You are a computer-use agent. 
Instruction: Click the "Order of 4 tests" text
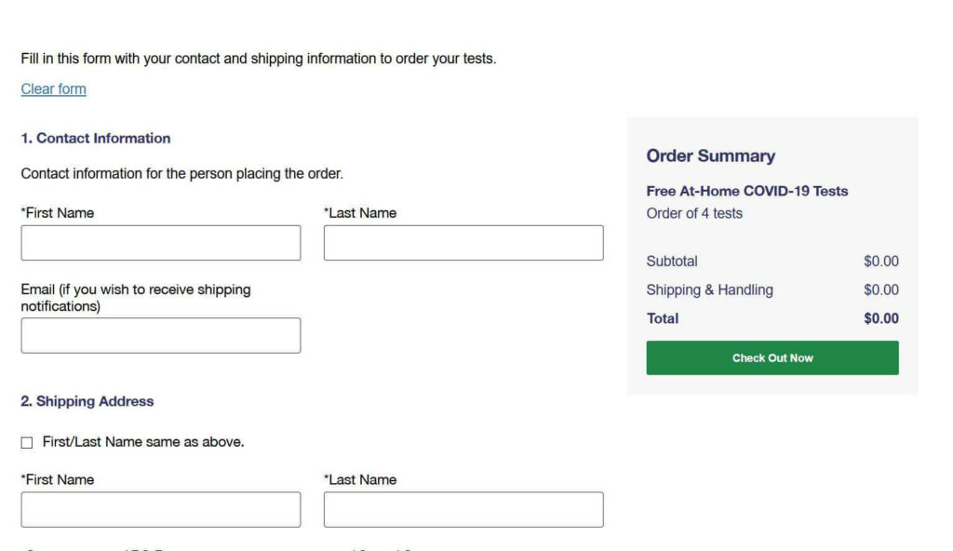694,214
